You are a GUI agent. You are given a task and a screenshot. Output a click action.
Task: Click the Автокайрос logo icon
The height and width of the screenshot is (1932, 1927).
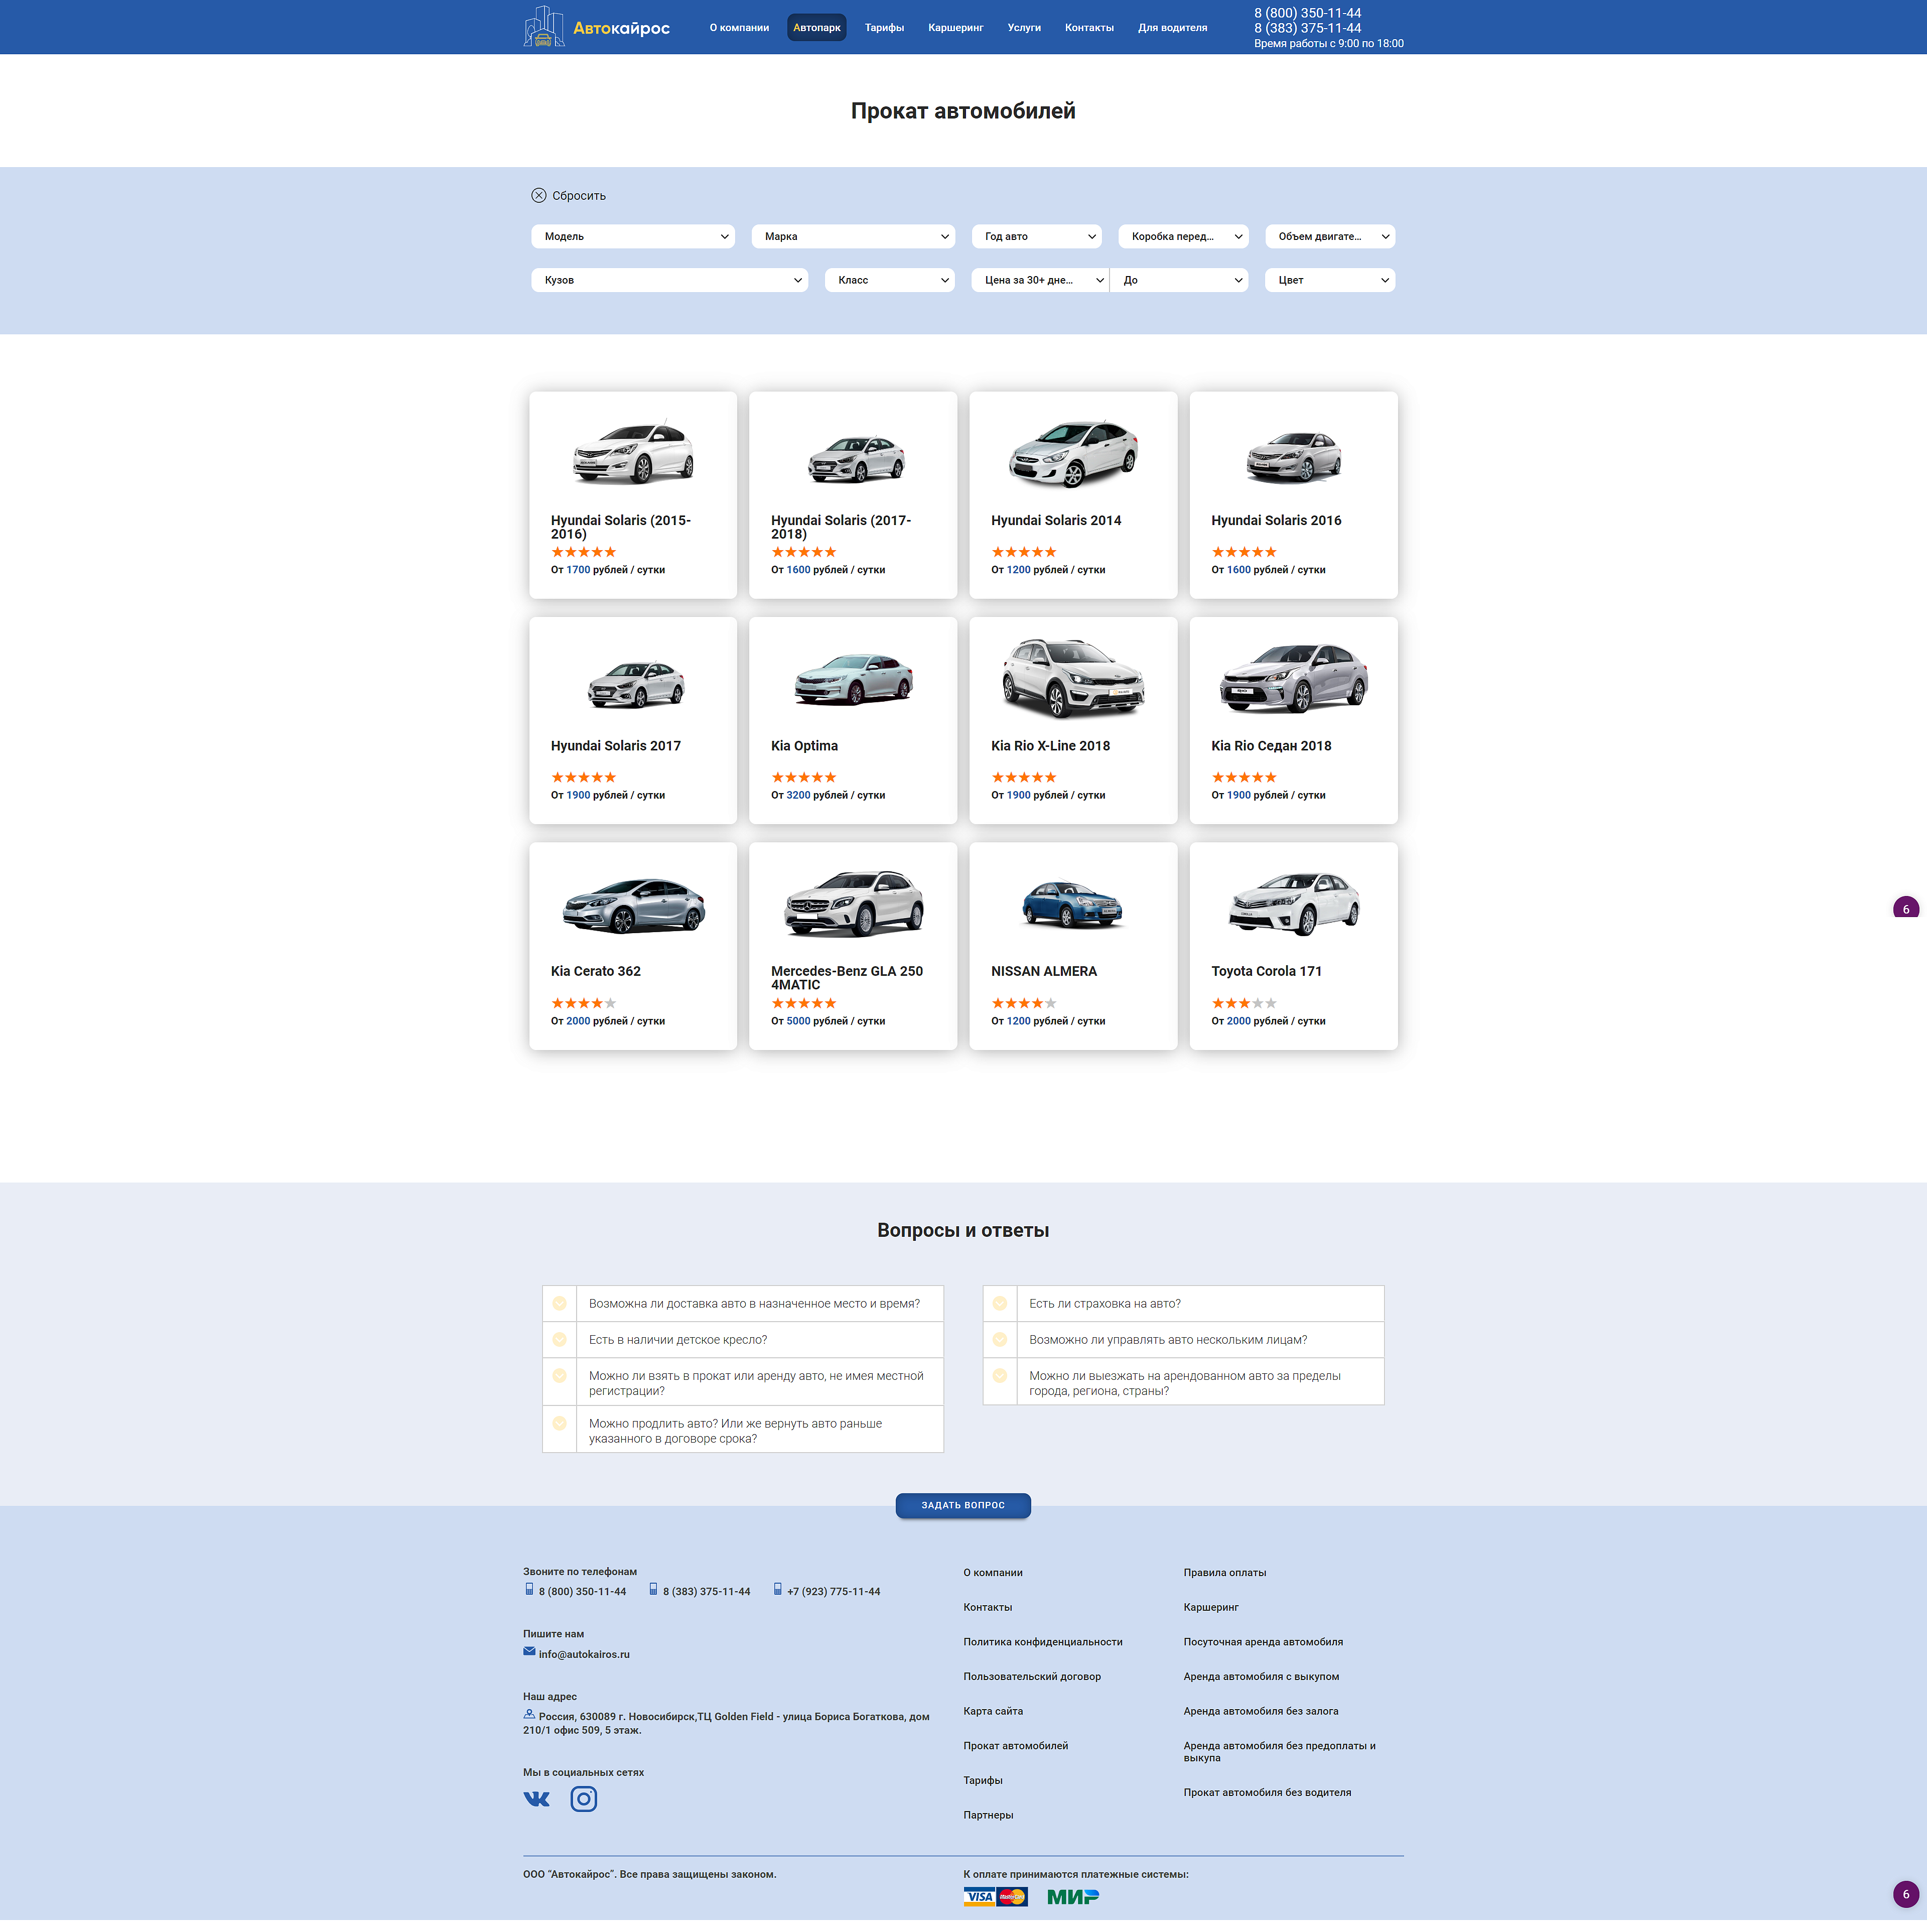[544, 27]
